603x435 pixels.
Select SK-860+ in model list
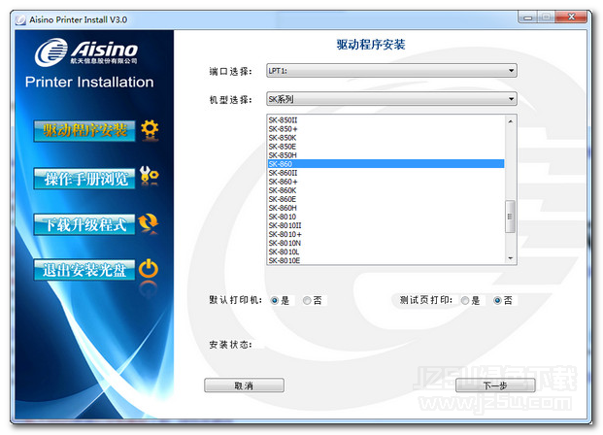[x=385, y=182]
